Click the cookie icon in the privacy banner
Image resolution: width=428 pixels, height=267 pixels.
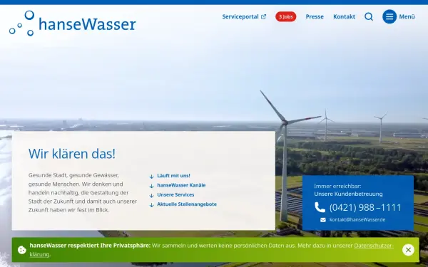tap(22, 250)
